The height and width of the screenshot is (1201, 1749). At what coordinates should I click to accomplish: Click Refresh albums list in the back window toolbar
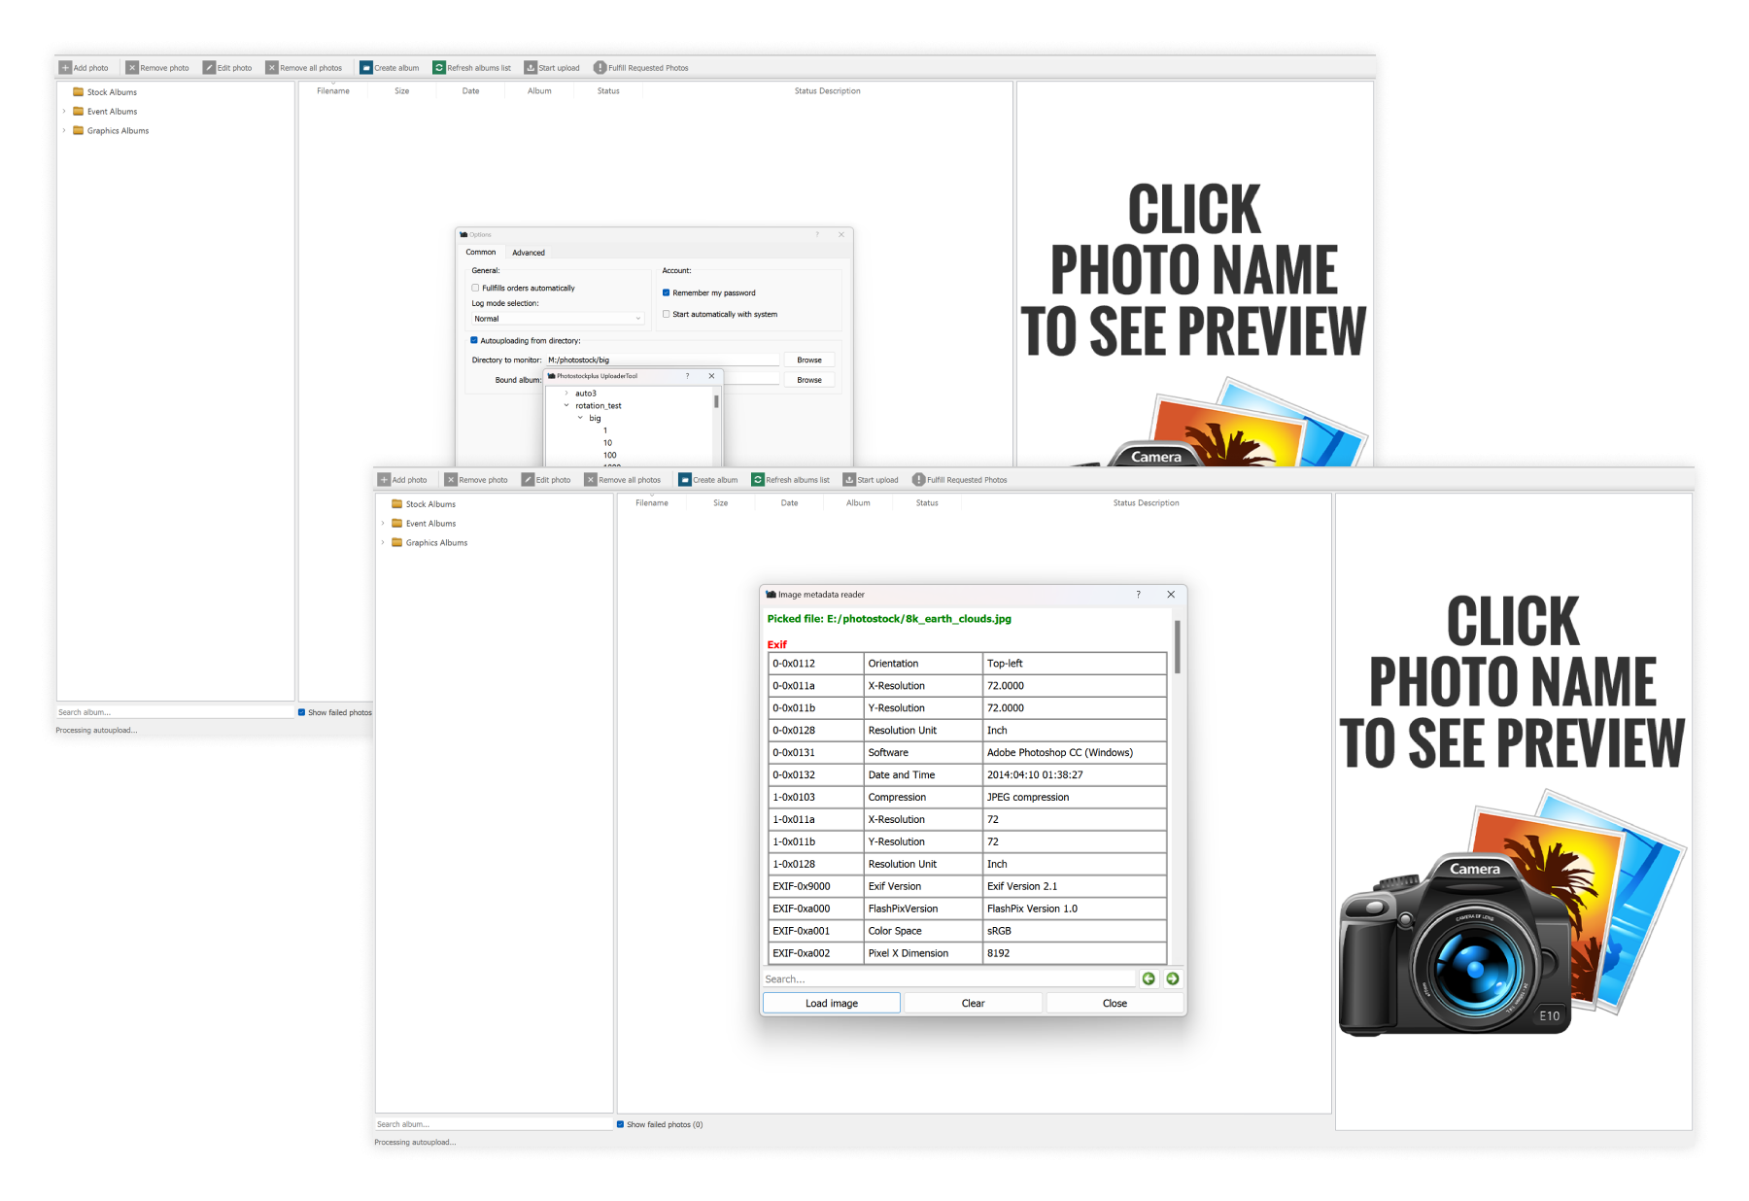click(x=472, y=68)
